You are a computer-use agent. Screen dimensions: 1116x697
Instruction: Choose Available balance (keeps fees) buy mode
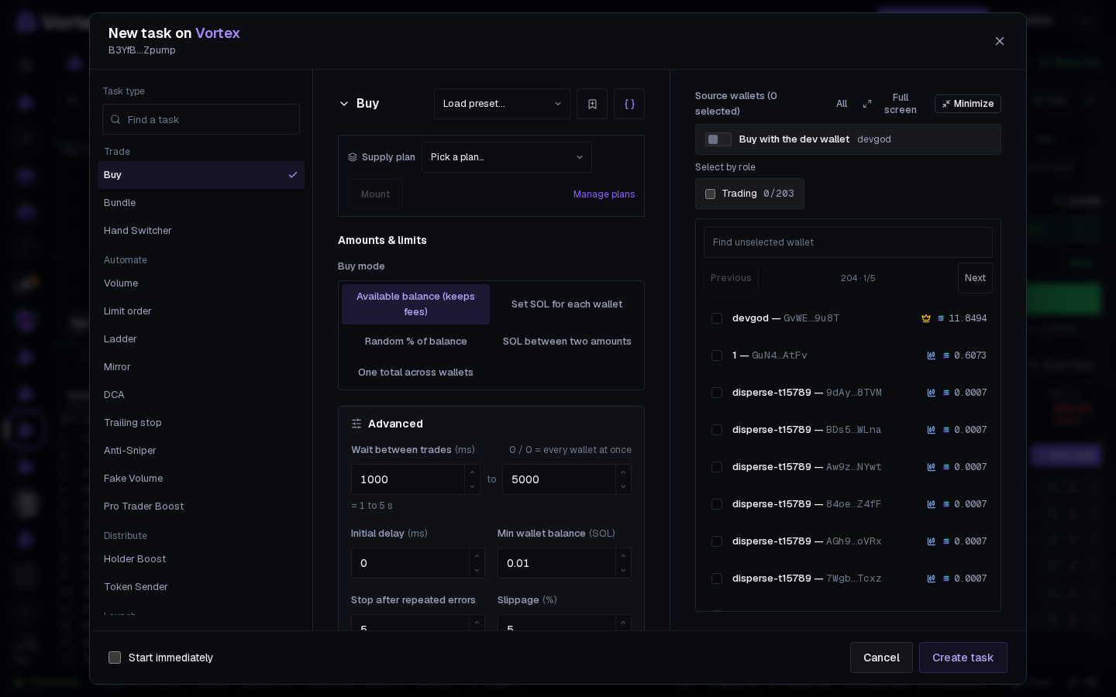point(415,304)
